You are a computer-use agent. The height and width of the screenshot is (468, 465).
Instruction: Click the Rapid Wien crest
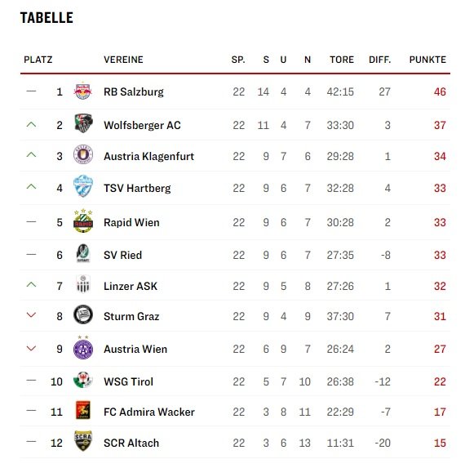83,221
